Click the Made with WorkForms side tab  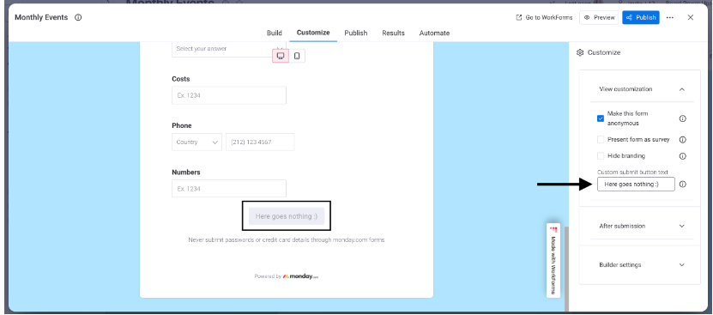click(x=553, y=260)
